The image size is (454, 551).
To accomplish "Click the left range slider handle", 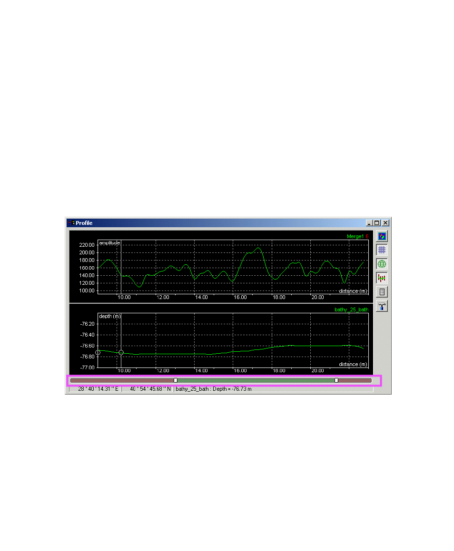I will [x=176, y=380].
